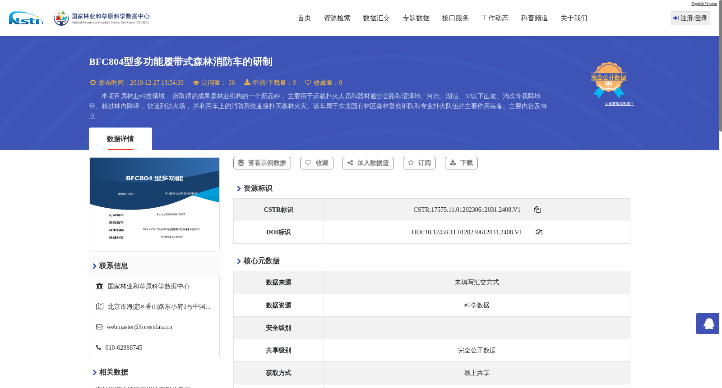
Task: Open the 如何获取该数据 link
Action: (619, 104)
